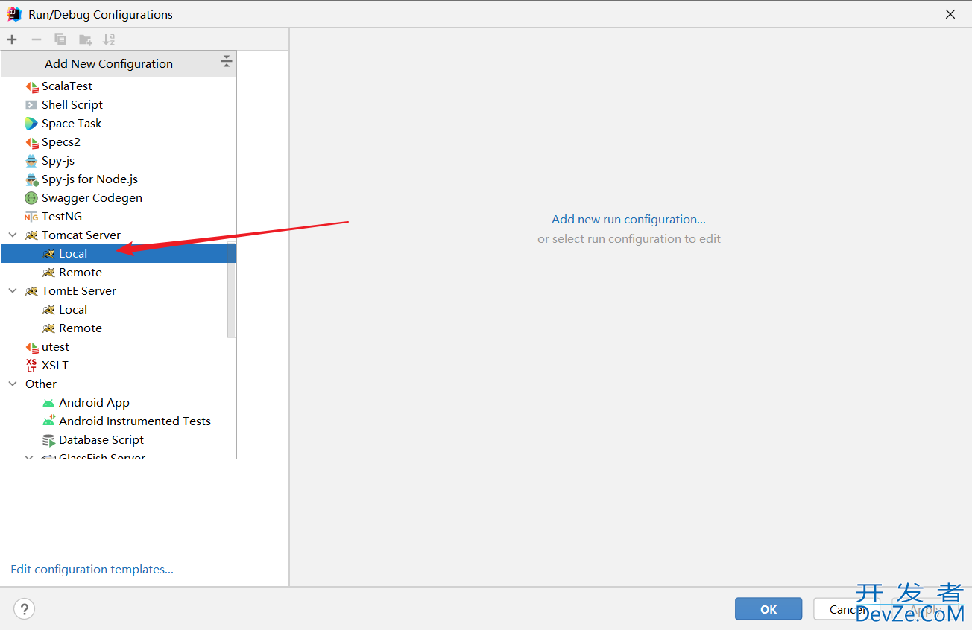The width and height of the screenshot is (972, 630).
Task: Select the Spy-js for Node.js icon
Action: coord(31,179)
